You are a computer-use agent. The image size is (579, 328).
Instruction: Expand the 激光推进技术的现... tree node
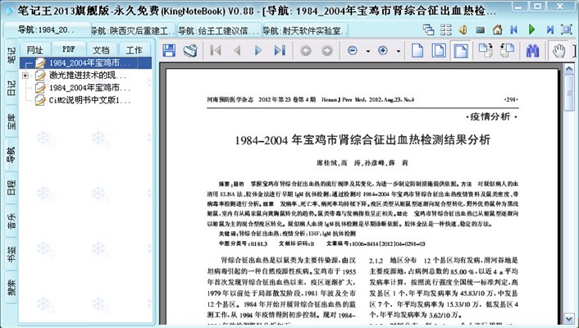point(25,75)
